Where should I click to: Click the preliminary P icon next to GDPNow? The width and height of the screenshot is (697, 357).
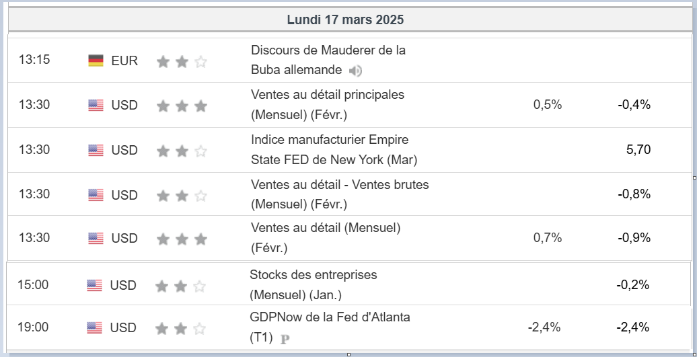click(285, 339)
